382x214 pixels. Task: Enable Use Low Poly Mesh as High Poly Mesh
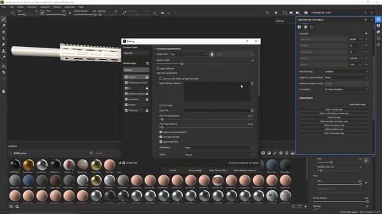pos(161,78)
